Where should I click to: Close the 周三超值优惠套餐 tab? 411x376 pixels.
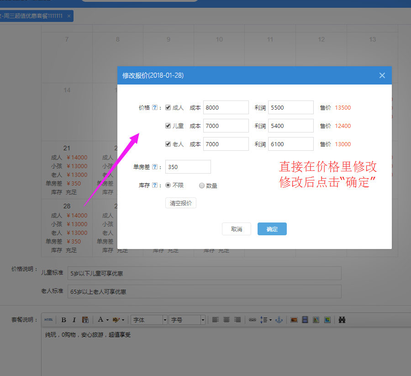click(x=69, y=16)
